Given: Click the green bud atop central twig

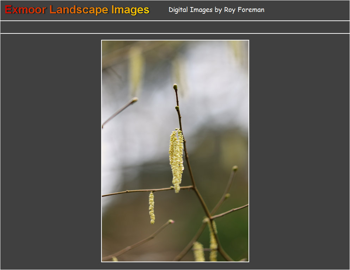Looking at the screenshot, I should tap(175, 87).
